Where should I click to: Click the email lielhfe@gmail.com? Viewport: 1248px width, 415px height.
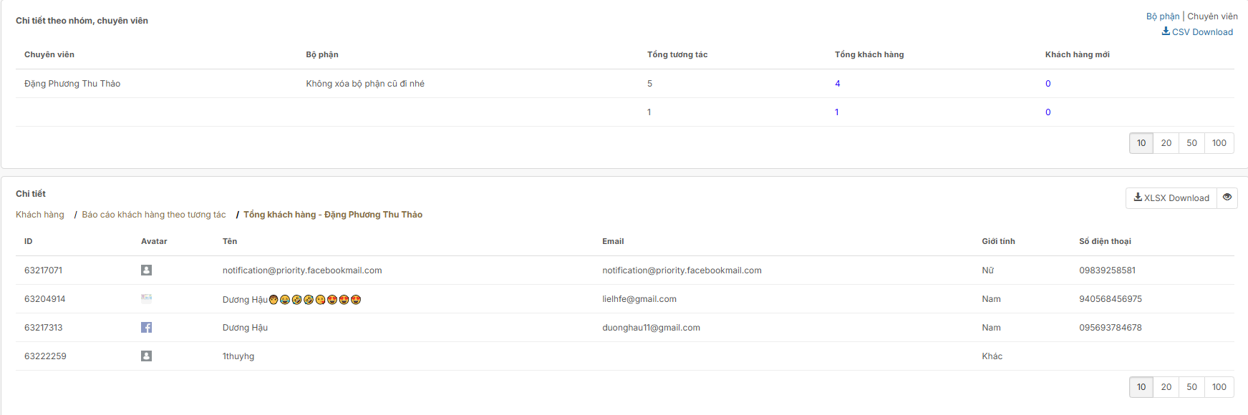(x=639, y=299)
